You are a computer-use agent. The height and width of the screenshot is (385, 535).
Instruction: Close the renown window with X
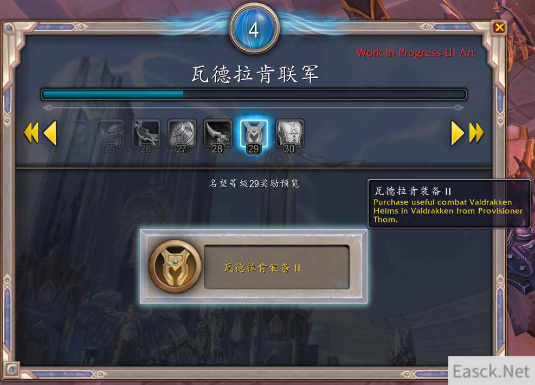[x=499, y=27]
